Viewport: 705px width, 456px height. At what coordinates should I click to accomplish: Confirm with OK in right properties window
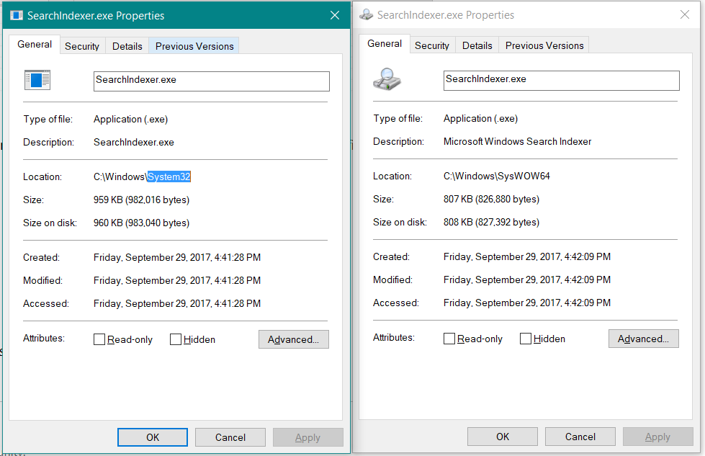coord(503,437)
